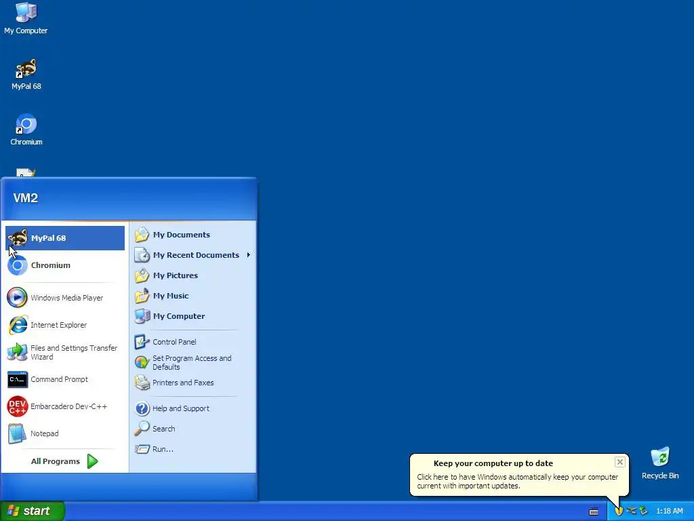Select Recycle Bin on desktop
Viewport: 694px width, 521px height.
coord(660,463)
